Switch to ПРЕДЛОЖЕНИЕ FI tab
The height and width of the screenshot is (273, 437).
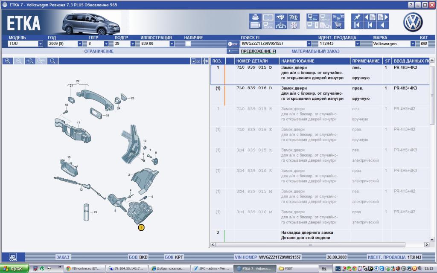258,51
